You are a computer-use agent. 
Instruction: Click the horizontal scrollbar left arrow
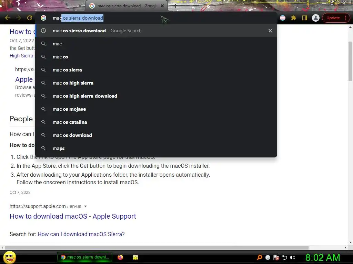pos(2,247)
